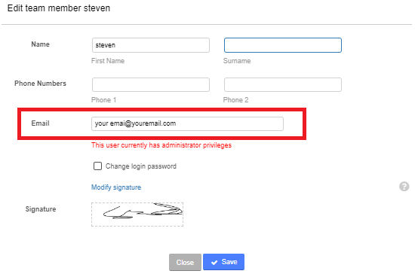Save the team member changes

223,262
